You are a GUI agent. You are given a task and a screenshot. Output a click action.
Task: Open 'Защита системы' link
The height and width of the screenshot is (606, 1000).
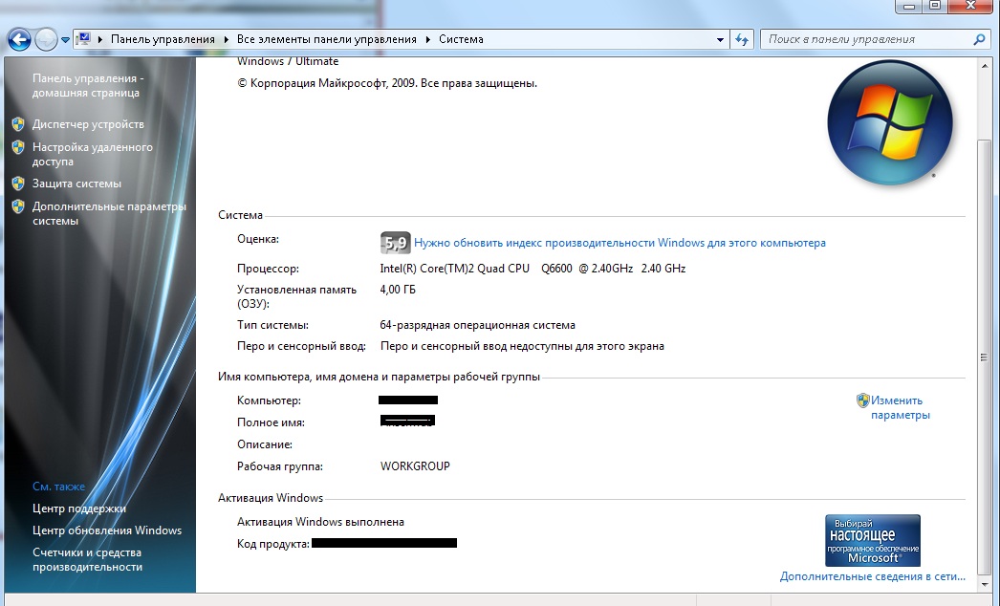click(76, 184)
